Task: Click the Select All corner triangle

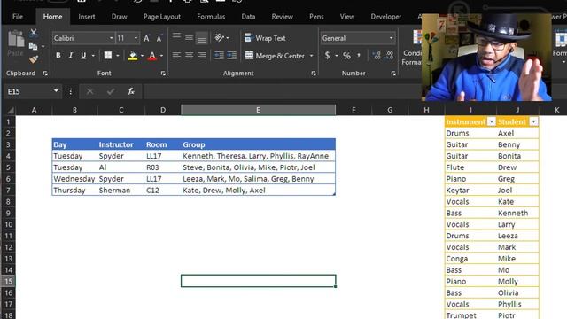Action: click(10, 110)
